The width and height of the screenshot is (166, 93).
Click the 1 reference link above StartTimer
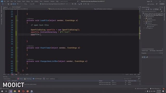click(x=30, y=46)
